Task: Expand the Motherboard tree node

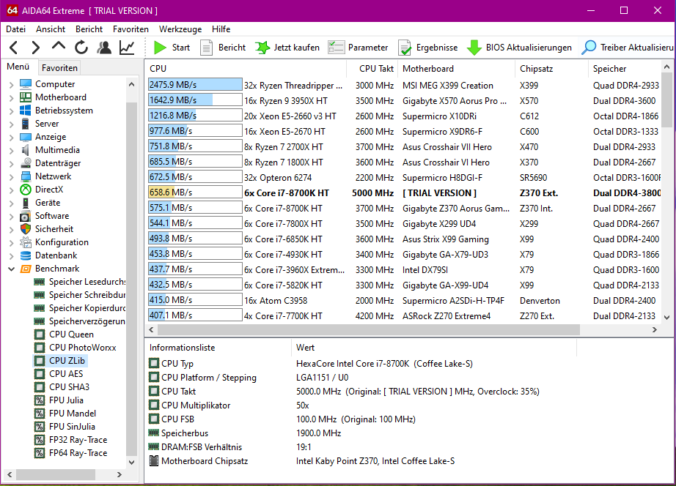Action: tap(11, 98)
